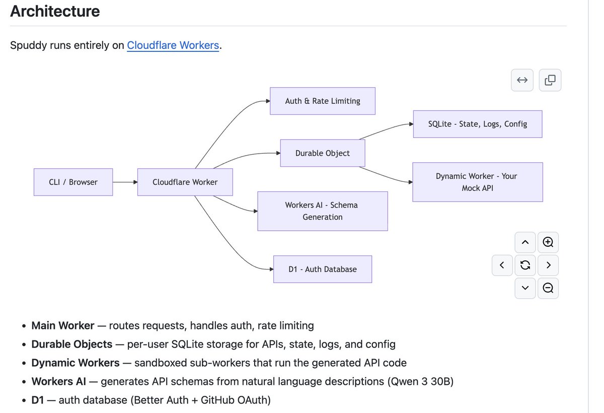The image size is (604, 413).
Task: Zoom in on the diagram
Action: (x=548, y=243)
